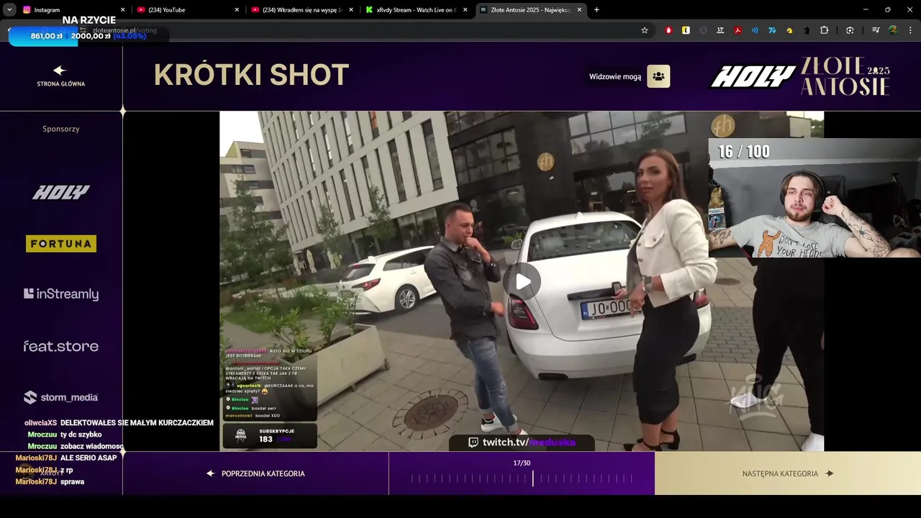Go to Następna Kategoria
This screenshot has width=921, height=518.
coord(788,473)
